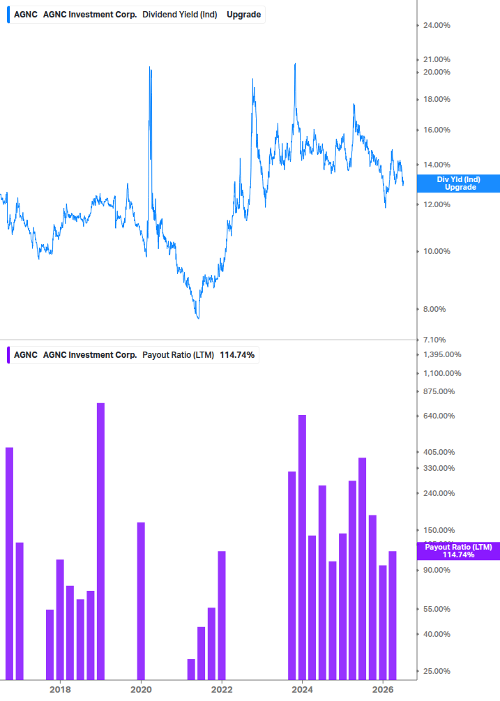Click the 2022 label on the time axis
This screenshot has height=701, width=500.
click(x=222, y=689)
